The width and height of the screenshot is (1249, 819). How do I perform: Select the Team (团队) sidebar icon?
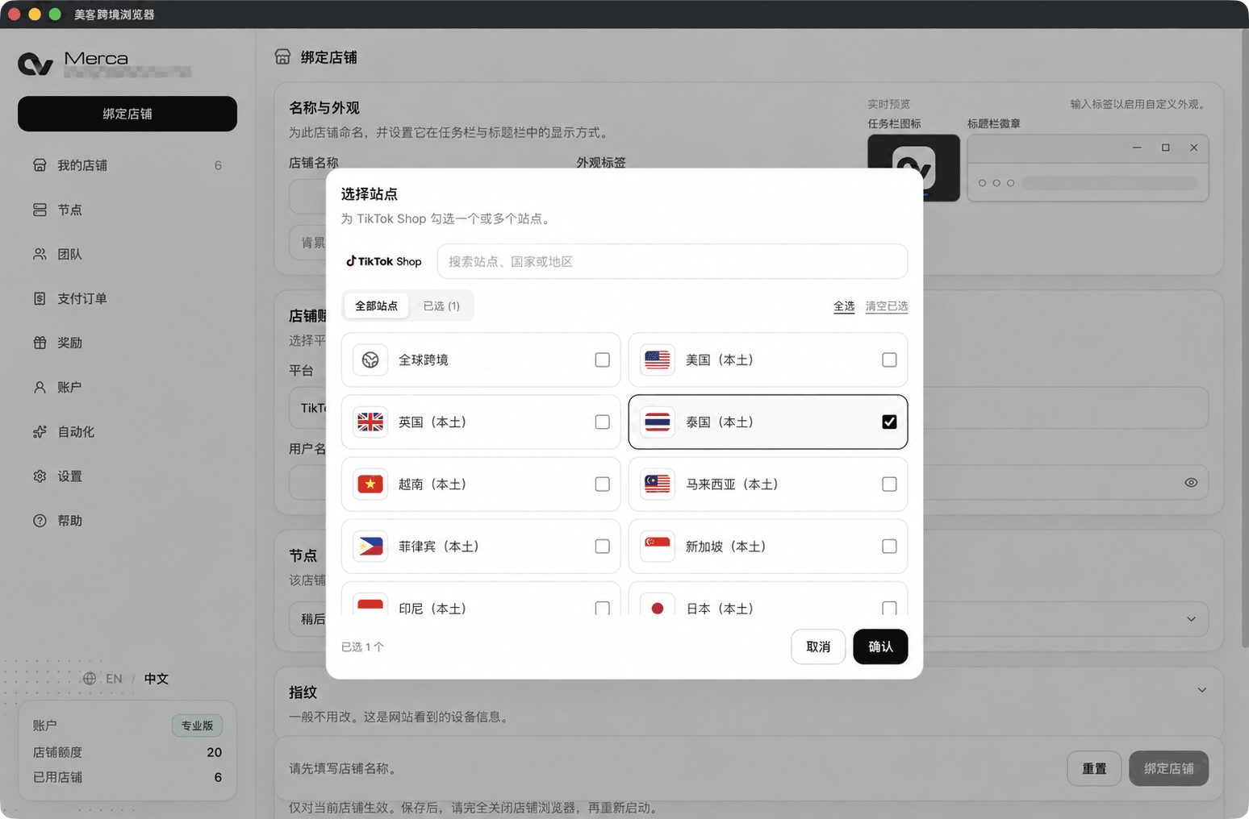(x=40, y=254)
